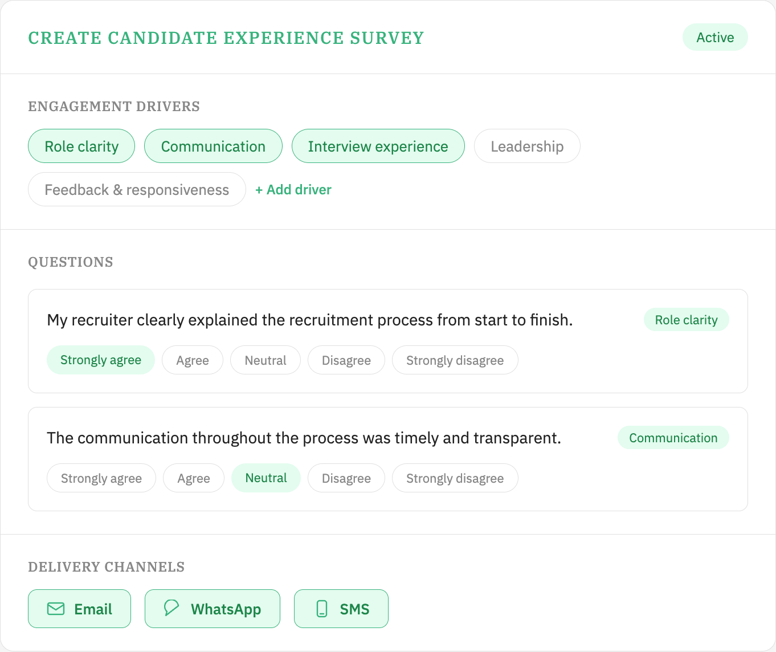
Task: Enable the Feedback & responsiveness driver
Action: click(137, 189)
